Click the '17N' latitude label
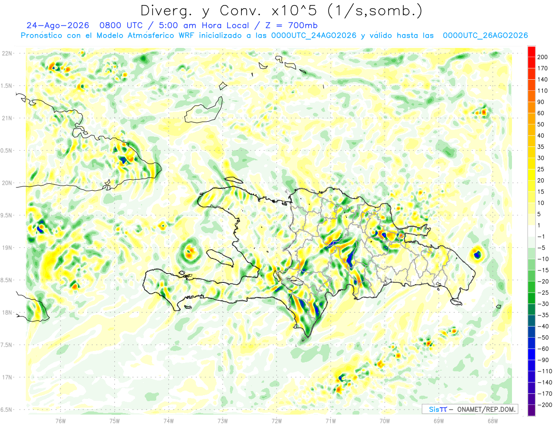Screen dimensions: 553x427 [x=6, y=377]
